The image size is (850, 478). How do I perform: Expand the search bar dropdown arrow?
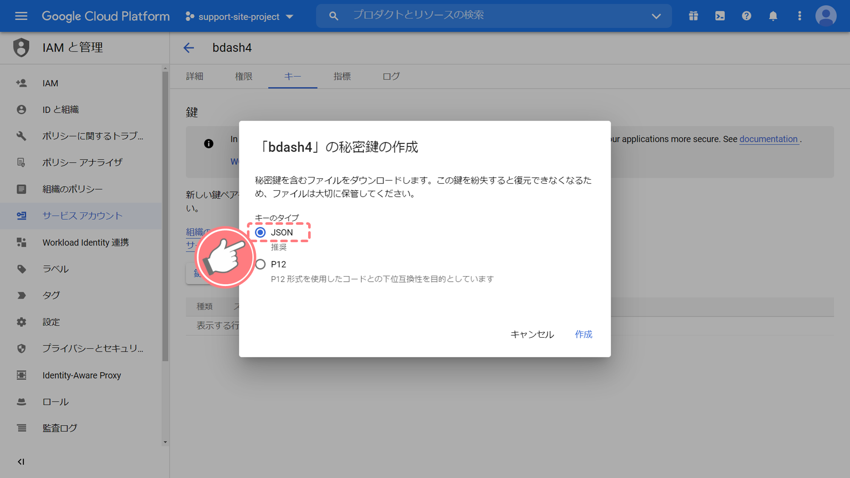click(x=656, y=16)
